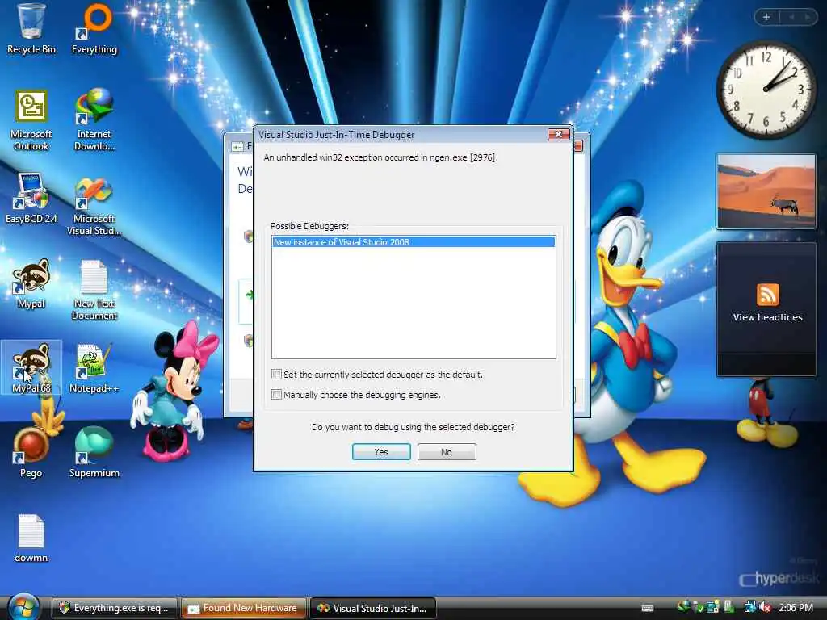Open the Internet Download Manager shortcut
Viewport: 827px width, 620px height.
pyautogui.click(x=94, y=120)
